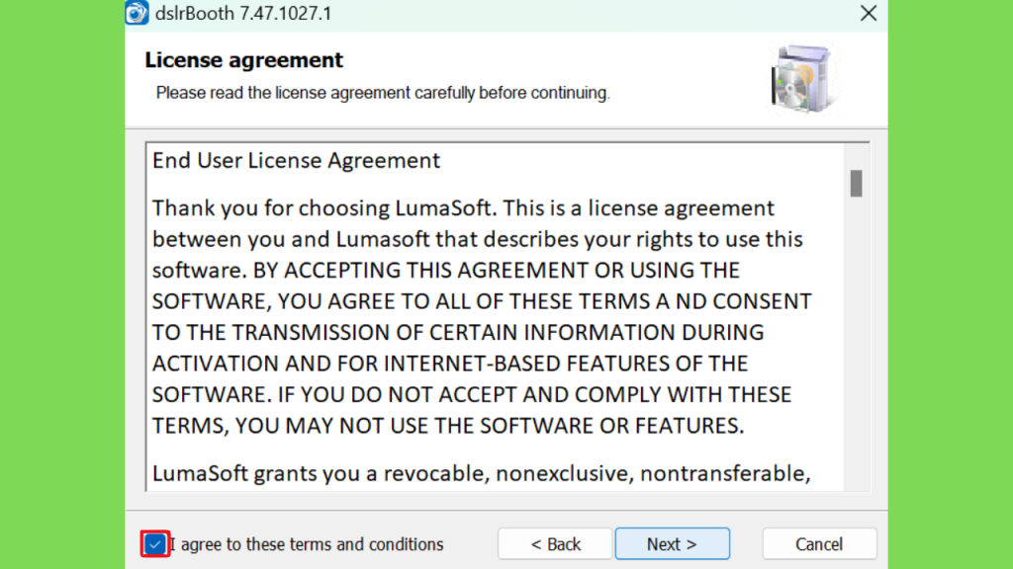Continue installation with the Next button
Viewport: 1013px width, 569px height.
pos(673,544)
